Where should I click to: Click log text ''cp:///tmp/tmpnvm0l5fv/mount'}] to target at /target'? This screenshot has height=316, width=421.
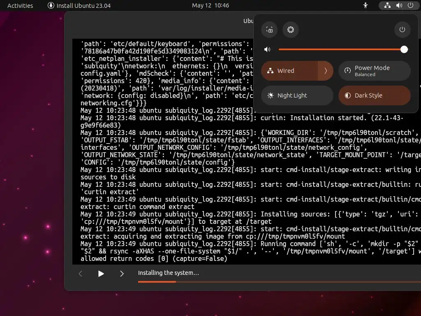coord(176,222)
